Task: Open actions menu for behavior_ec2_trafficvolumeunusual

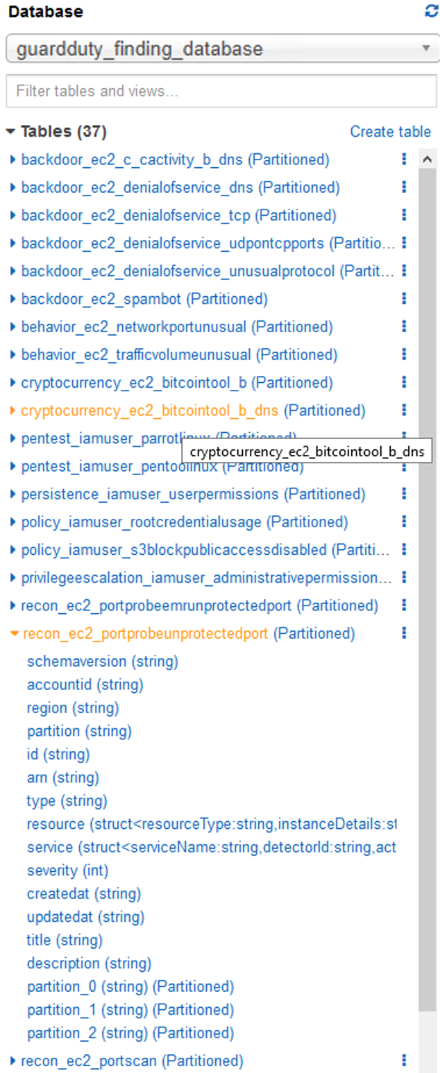Action: (405, 354)
